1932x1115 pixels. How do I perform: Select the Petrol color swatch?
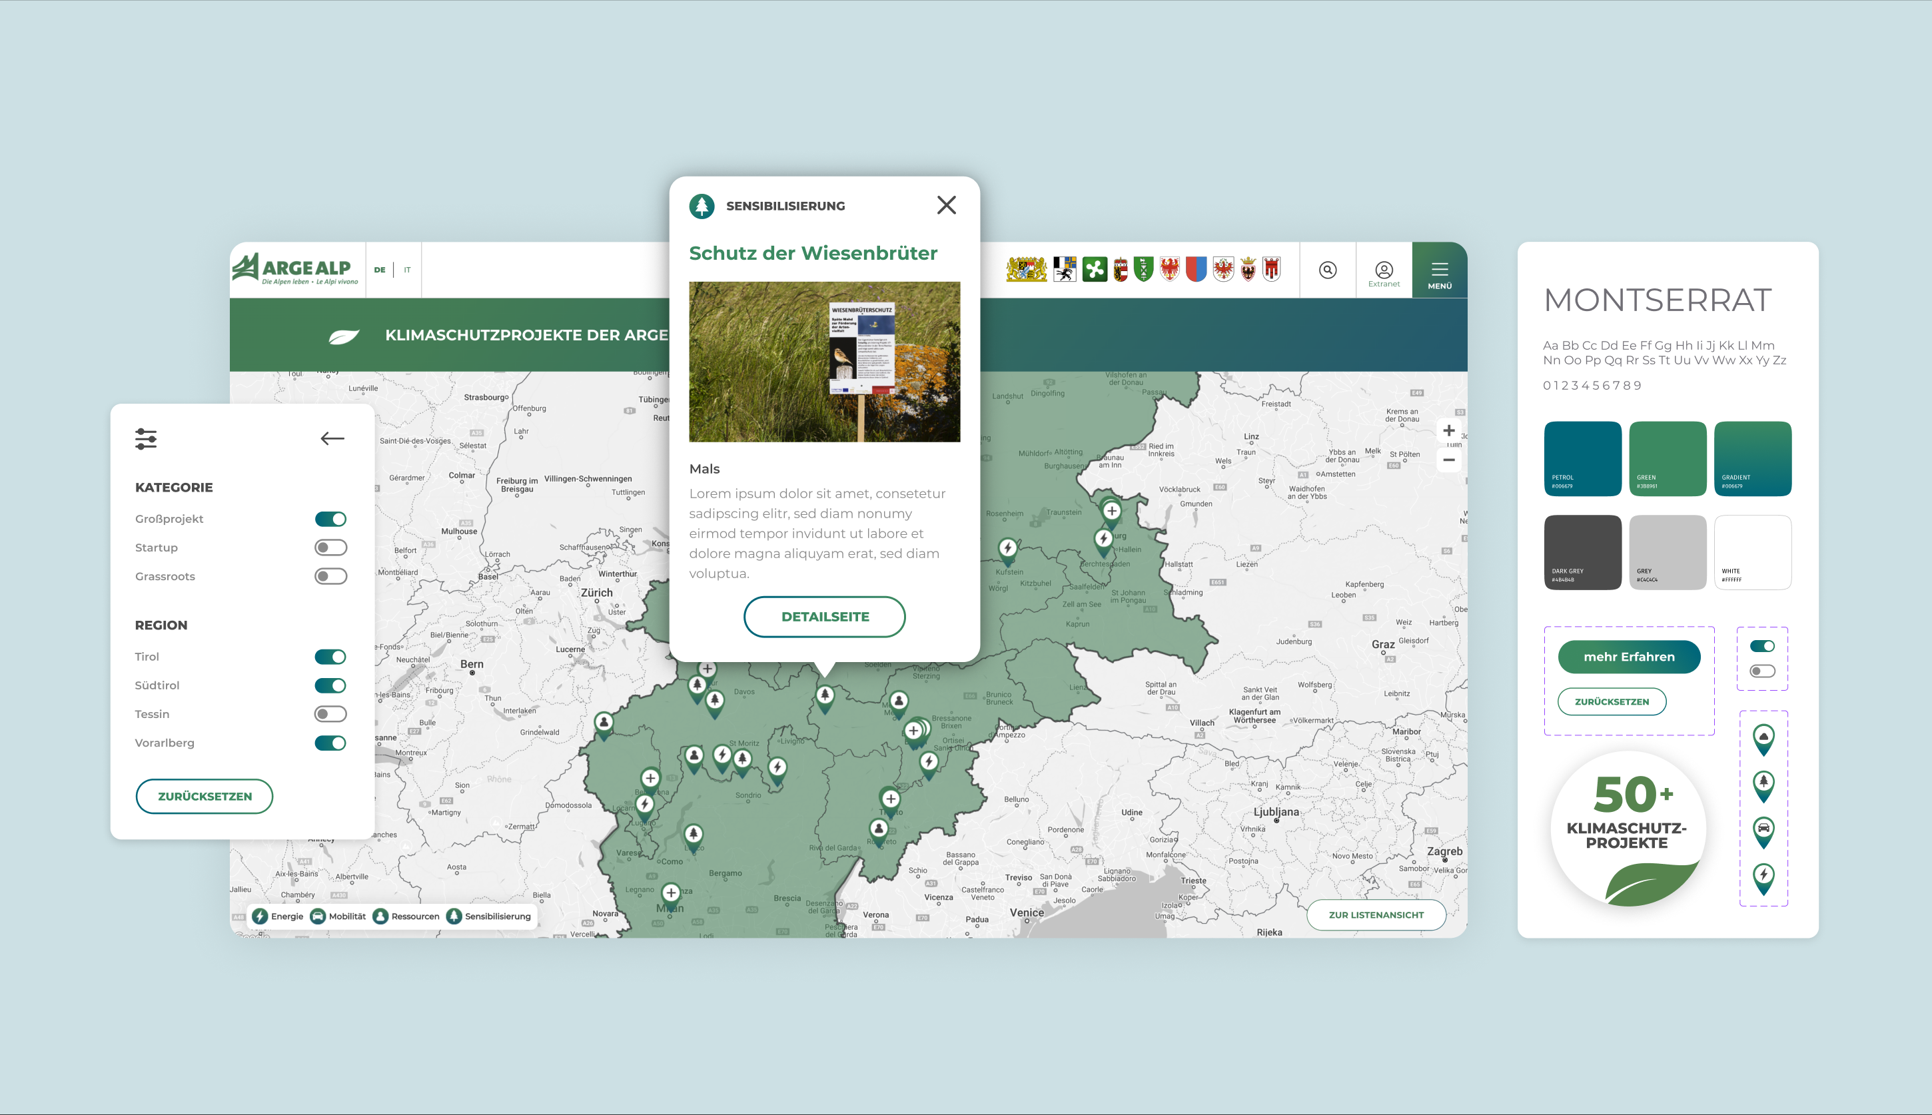pos(1583,459)
